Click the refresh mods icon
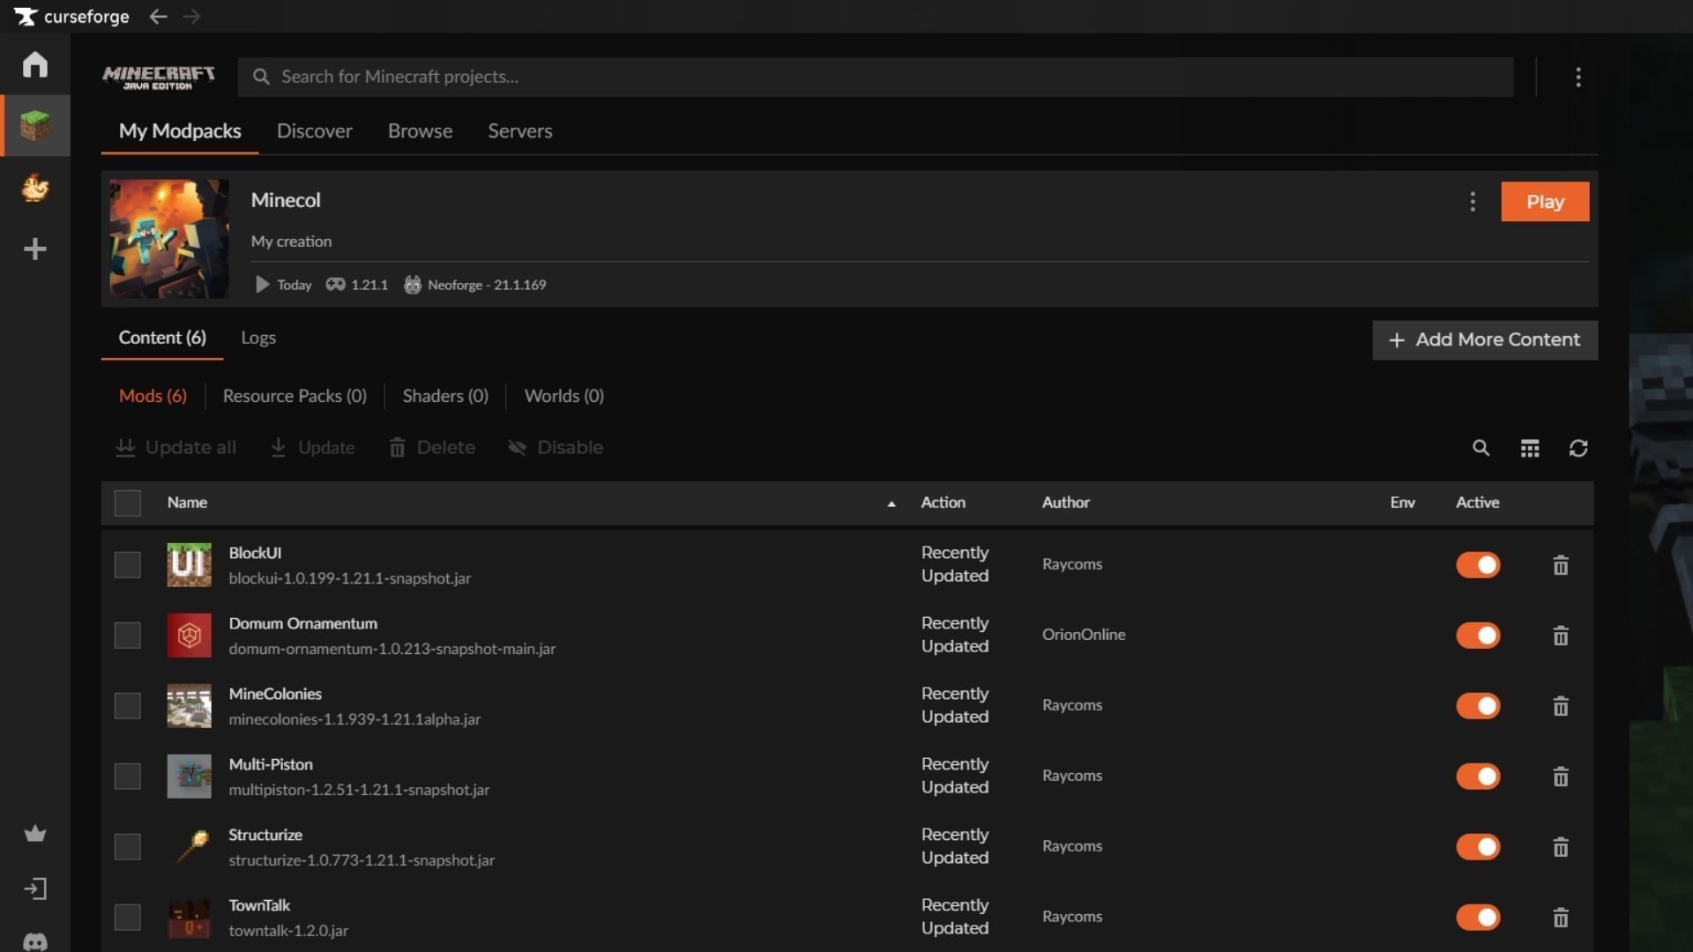This screenshot has height=952, width=1693. click(x=1578, y=448)
